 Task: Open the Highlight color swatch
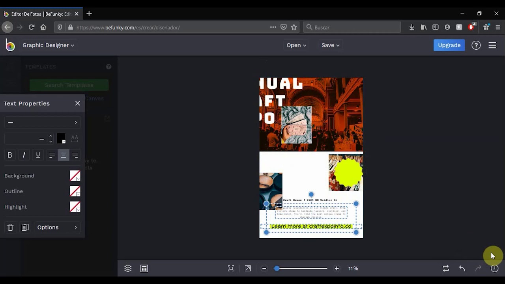[75, 207]
